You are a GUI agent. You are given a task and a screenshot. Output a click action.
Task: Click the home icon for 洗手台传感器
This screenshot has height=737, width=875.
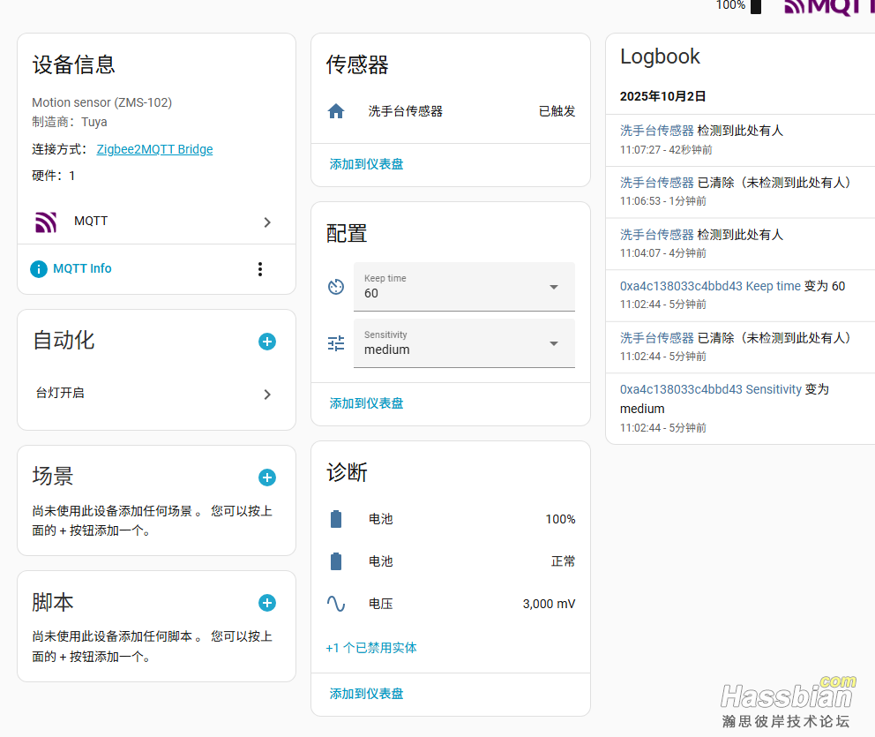[x=336, y=111]
